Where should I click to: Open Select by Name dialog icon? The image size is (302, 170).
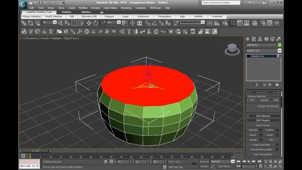click(x=67, y=23)
